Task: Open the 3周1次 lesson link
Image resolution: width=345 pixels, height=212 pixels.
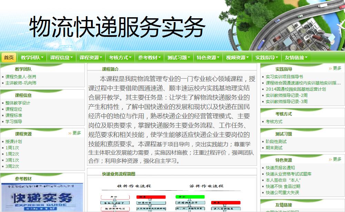Action: (12, 160)
